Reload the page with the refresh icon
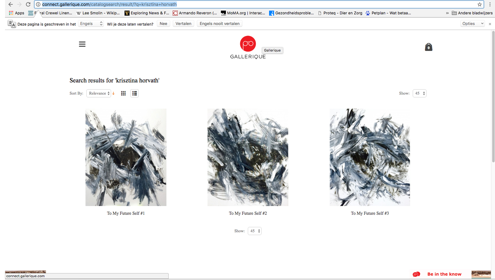 (28, 4)
